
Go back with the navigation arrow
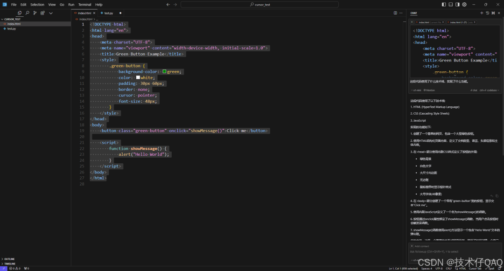pyautogui.click(x=168, y=5)
